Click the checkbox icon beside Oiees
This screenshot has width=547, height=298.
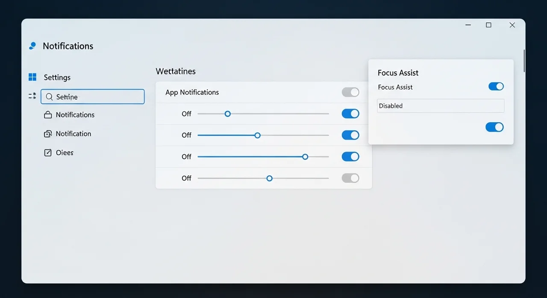48,153
